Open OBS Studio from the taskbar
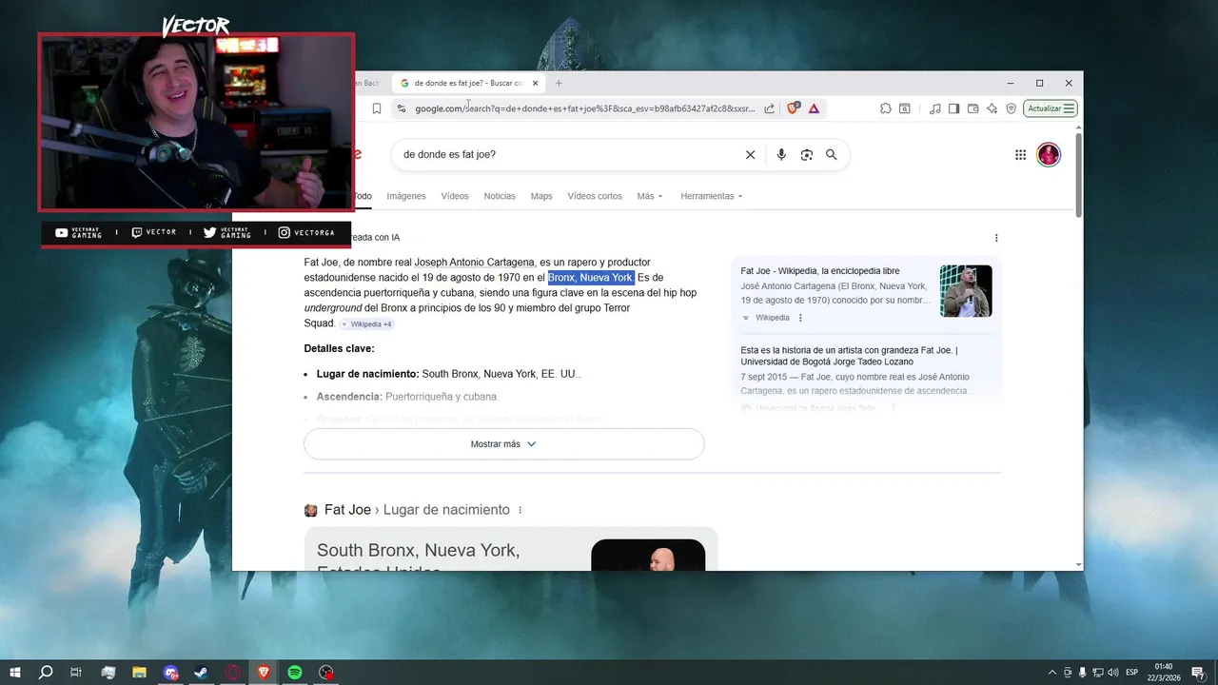This screenshot has width=1218, height=685. [x=326, y=673]
